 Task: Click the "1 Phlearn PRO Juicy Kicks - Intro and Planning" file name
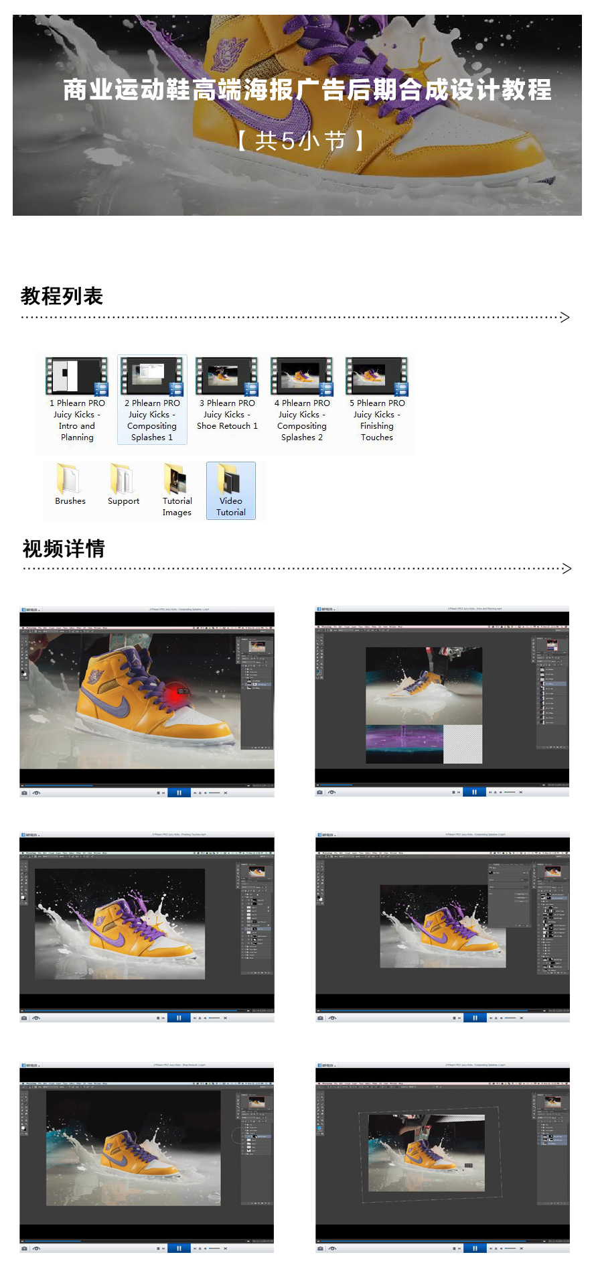tap(77, 420)
